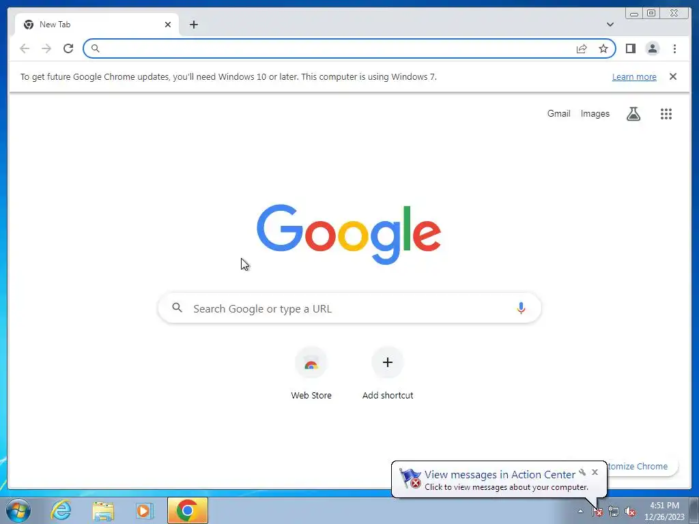Open the Images link
The image size is (699, 524).
[595, 114]
